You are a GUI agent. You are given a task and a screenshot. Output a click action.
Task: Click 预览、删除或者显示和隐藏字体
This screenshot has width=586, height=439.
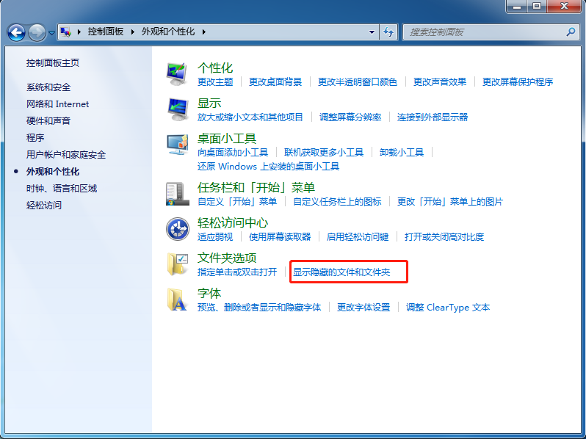tap(259, 307)
